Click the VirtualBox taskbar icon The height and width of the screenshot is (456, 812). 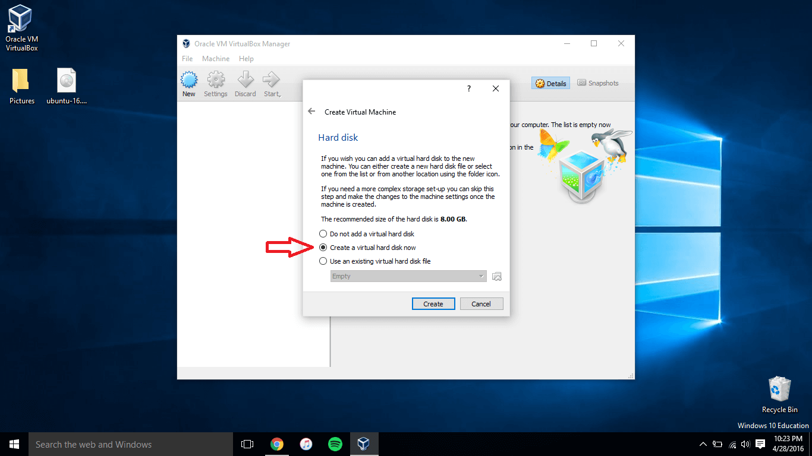pos(364,444)
